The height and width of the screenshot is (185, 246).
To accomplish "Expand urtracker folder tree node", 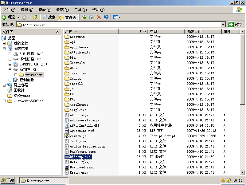I will [16, 75].
